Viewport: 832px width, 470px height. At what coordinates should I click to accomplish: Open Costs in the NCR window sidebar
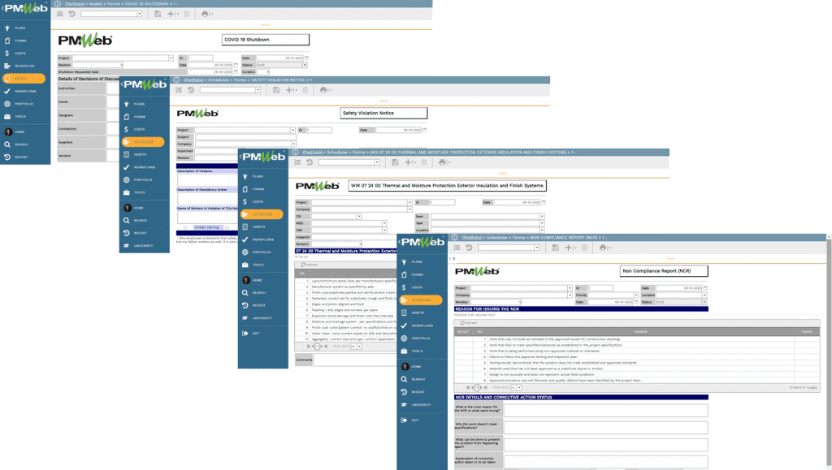pos(417,287)
